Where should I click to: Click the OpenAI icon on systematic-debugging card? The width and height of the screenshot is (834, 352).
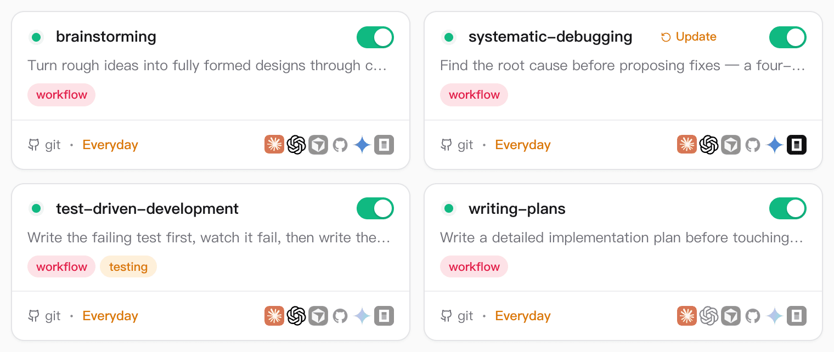pos(708,145)
